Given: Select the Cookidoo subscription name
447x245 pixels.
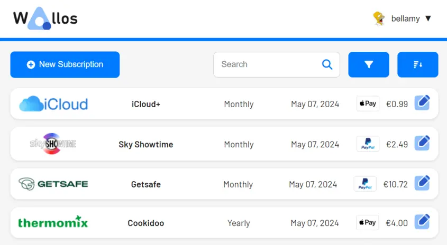Looking at the screenshot, I should click(x=146, y=223).
